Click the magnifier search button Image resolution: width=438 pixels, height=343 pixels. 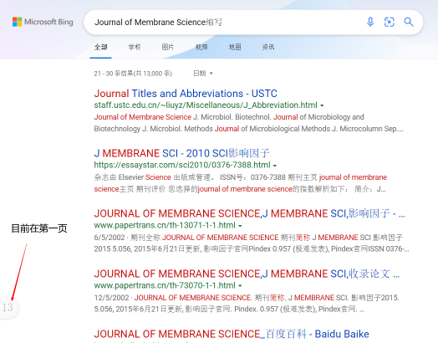[409, 22]
